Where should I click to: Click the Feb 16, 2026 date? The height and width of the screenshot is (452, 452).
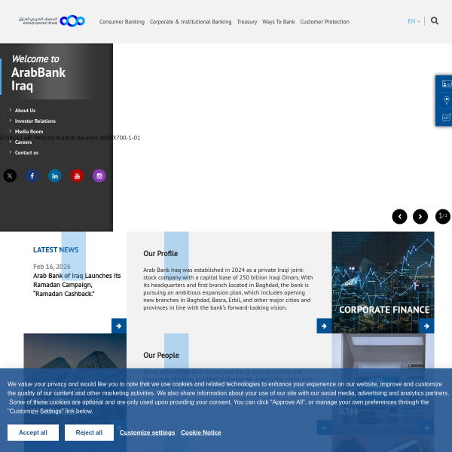click(52, 267)
